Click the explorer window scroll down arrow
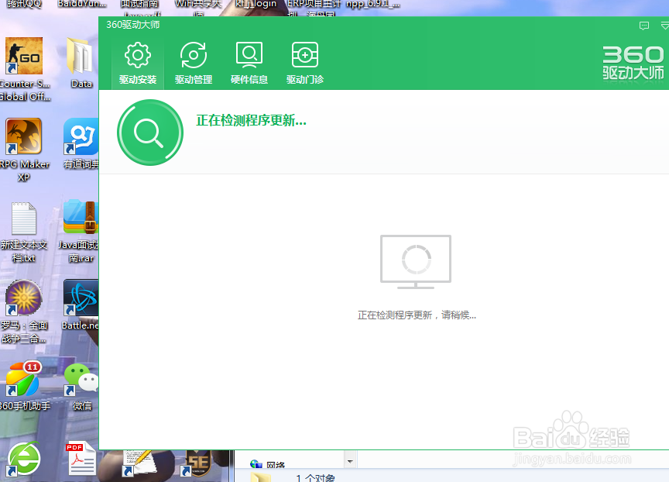Screen dimensions: 669x482 tap(350, 461)
